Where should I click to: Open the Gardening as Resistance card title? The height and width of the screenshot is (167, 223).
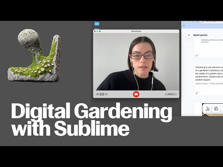pyautogui.click(x=212, y=40)
